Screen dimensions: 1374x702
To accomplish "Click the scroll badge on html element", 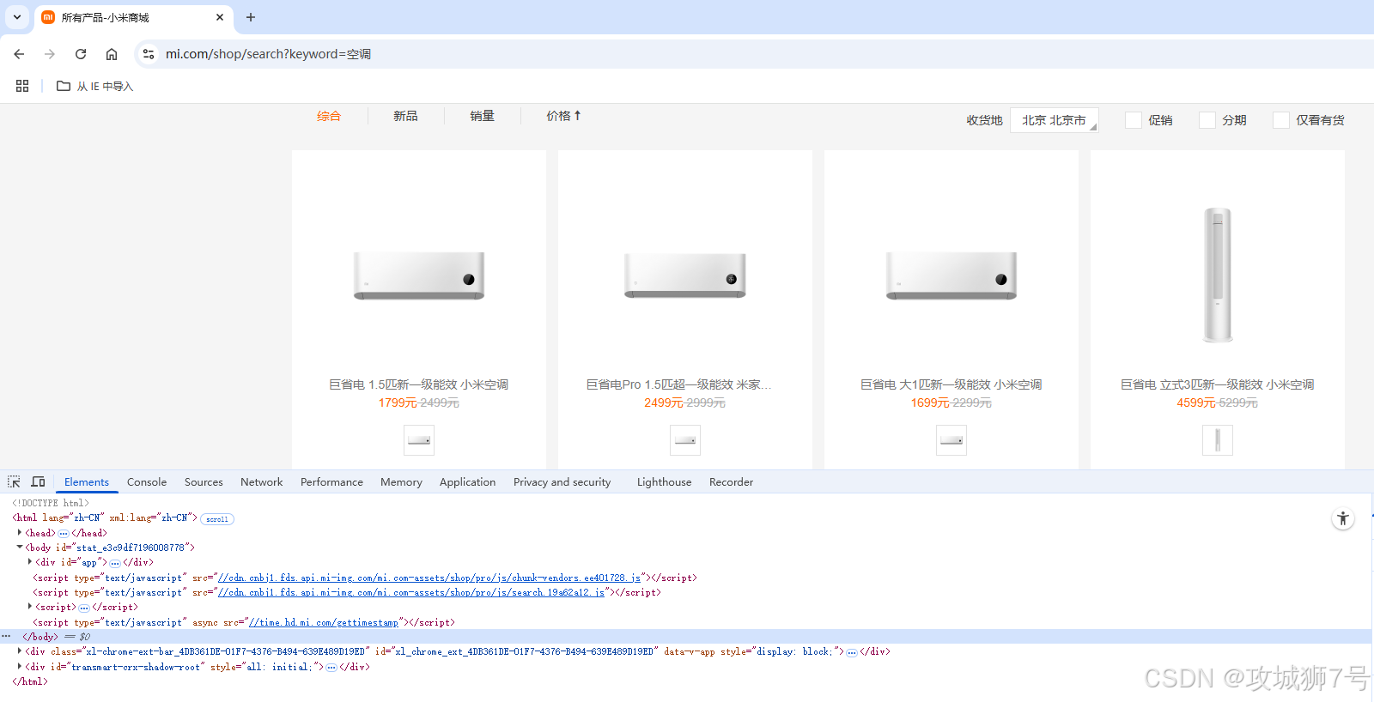I will click(217, 519).
